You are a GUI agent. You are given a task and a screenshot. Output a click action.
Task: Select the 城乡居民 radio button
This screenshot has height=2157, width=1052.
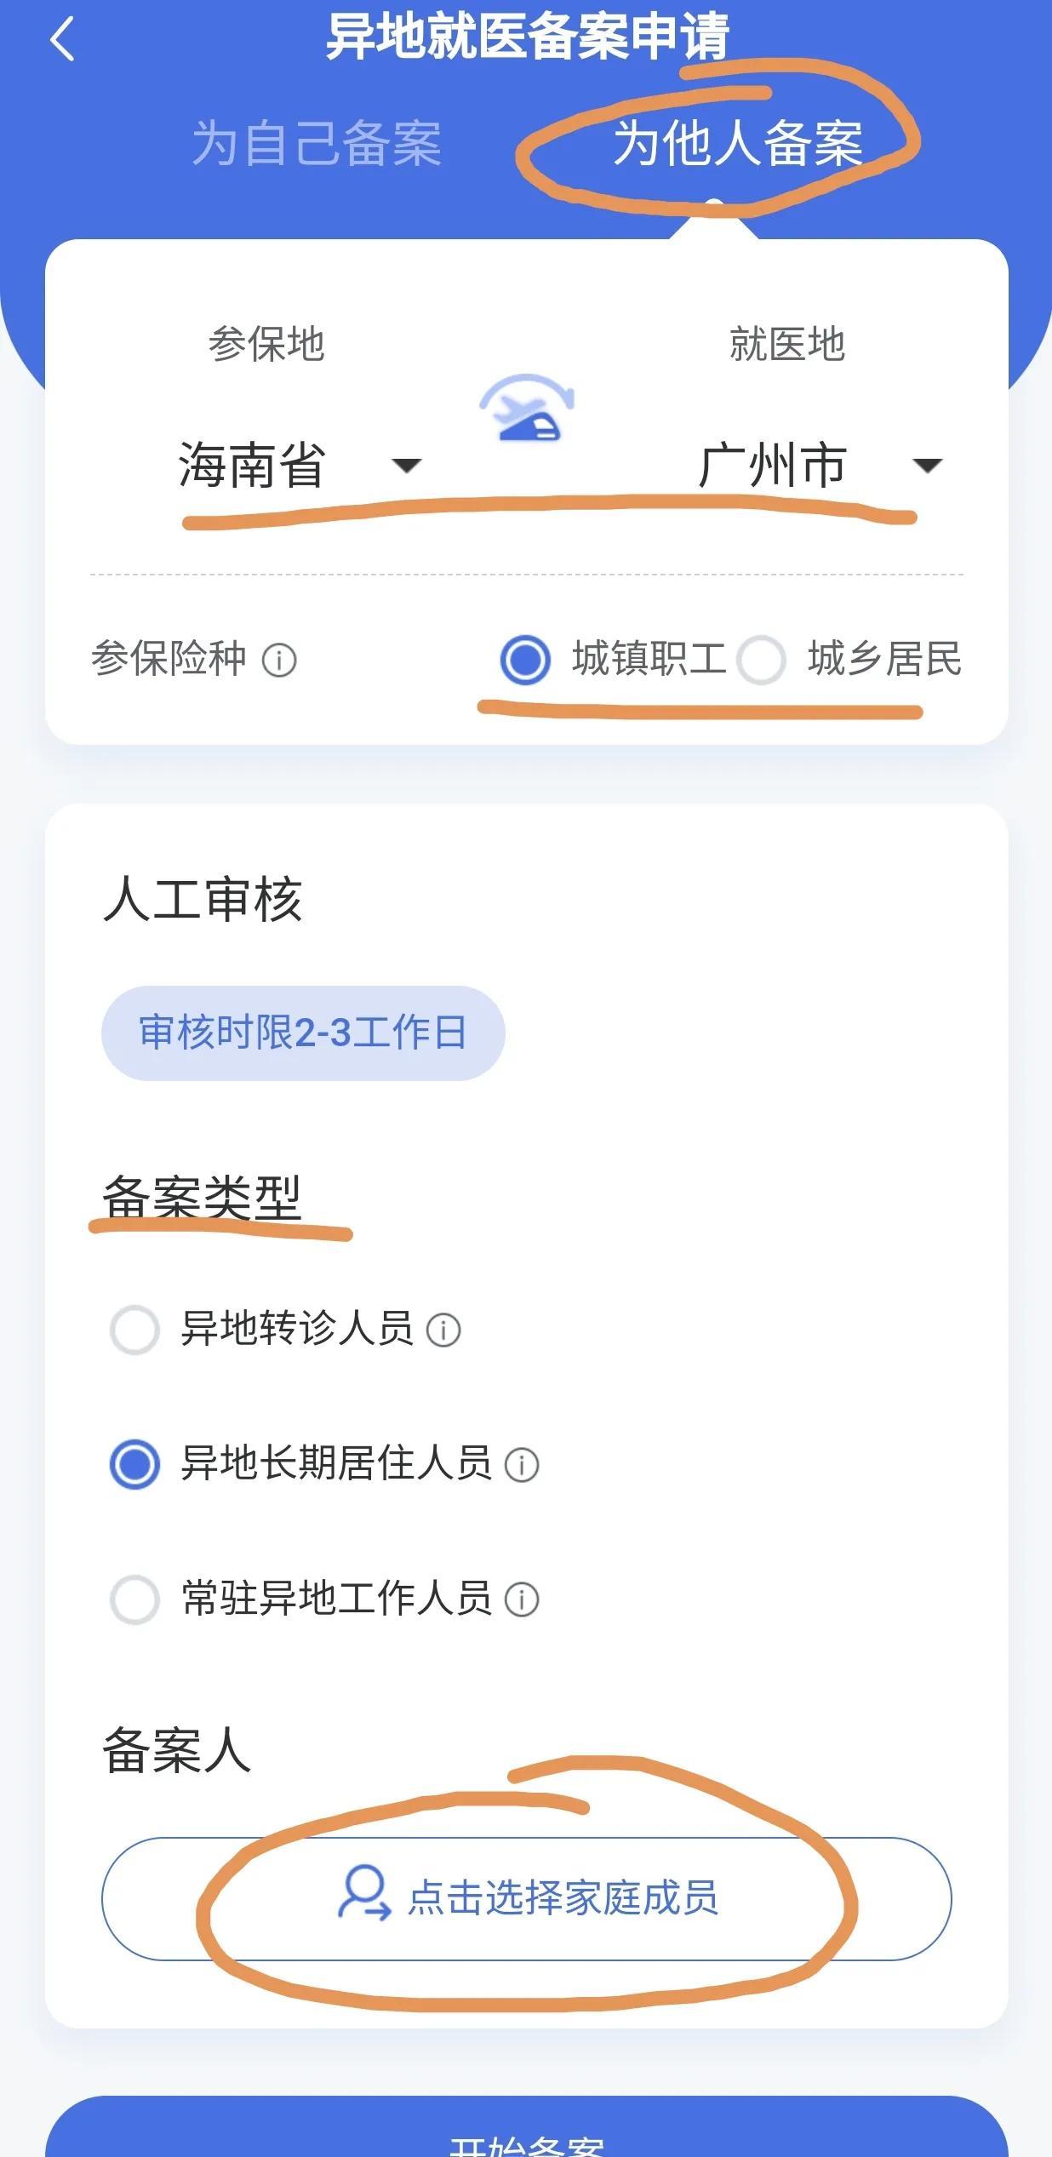coord(761,660)
